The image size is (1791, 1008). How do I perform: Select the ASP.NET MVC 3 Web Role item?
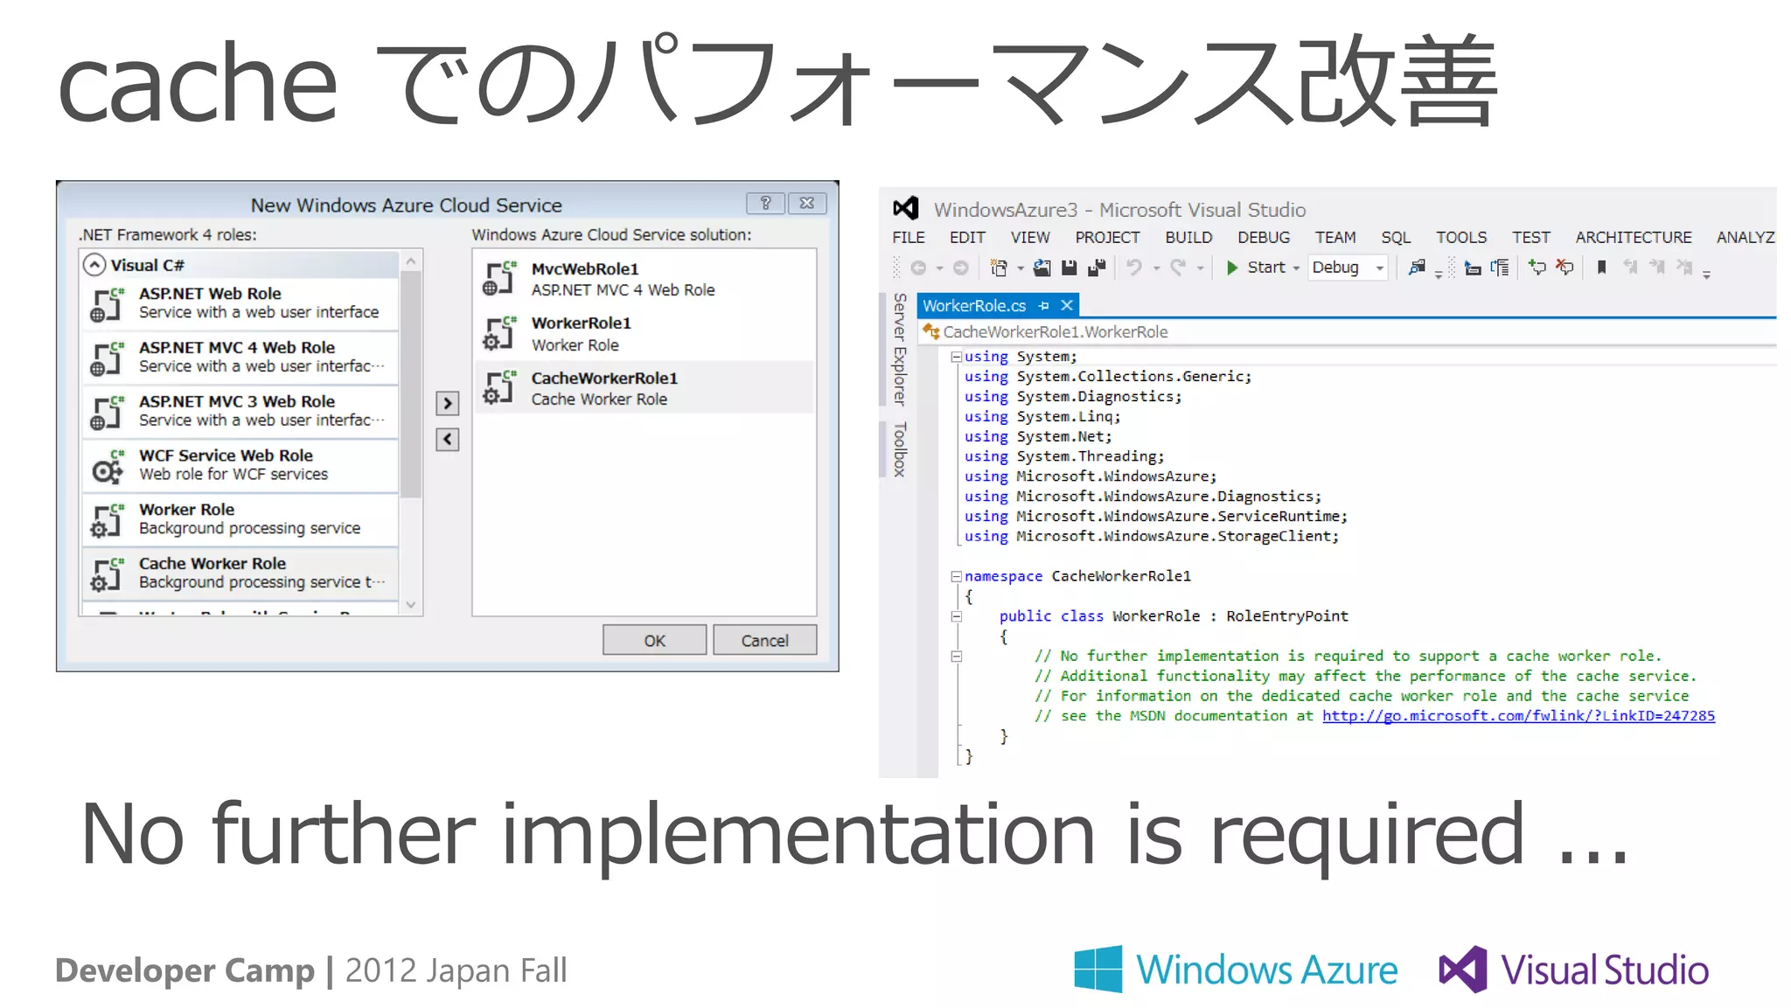tap(240, 411)
